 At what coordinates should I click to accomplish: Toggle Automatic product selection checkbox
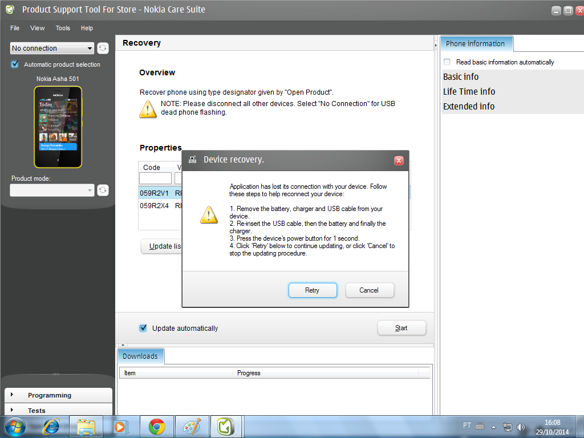click(15, 64)
